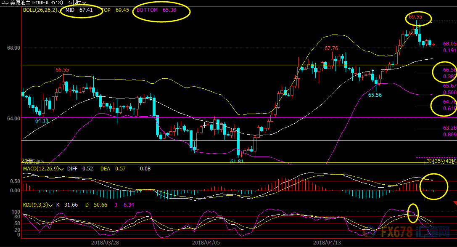Select the 67.76 peak price label

[331, 48]
